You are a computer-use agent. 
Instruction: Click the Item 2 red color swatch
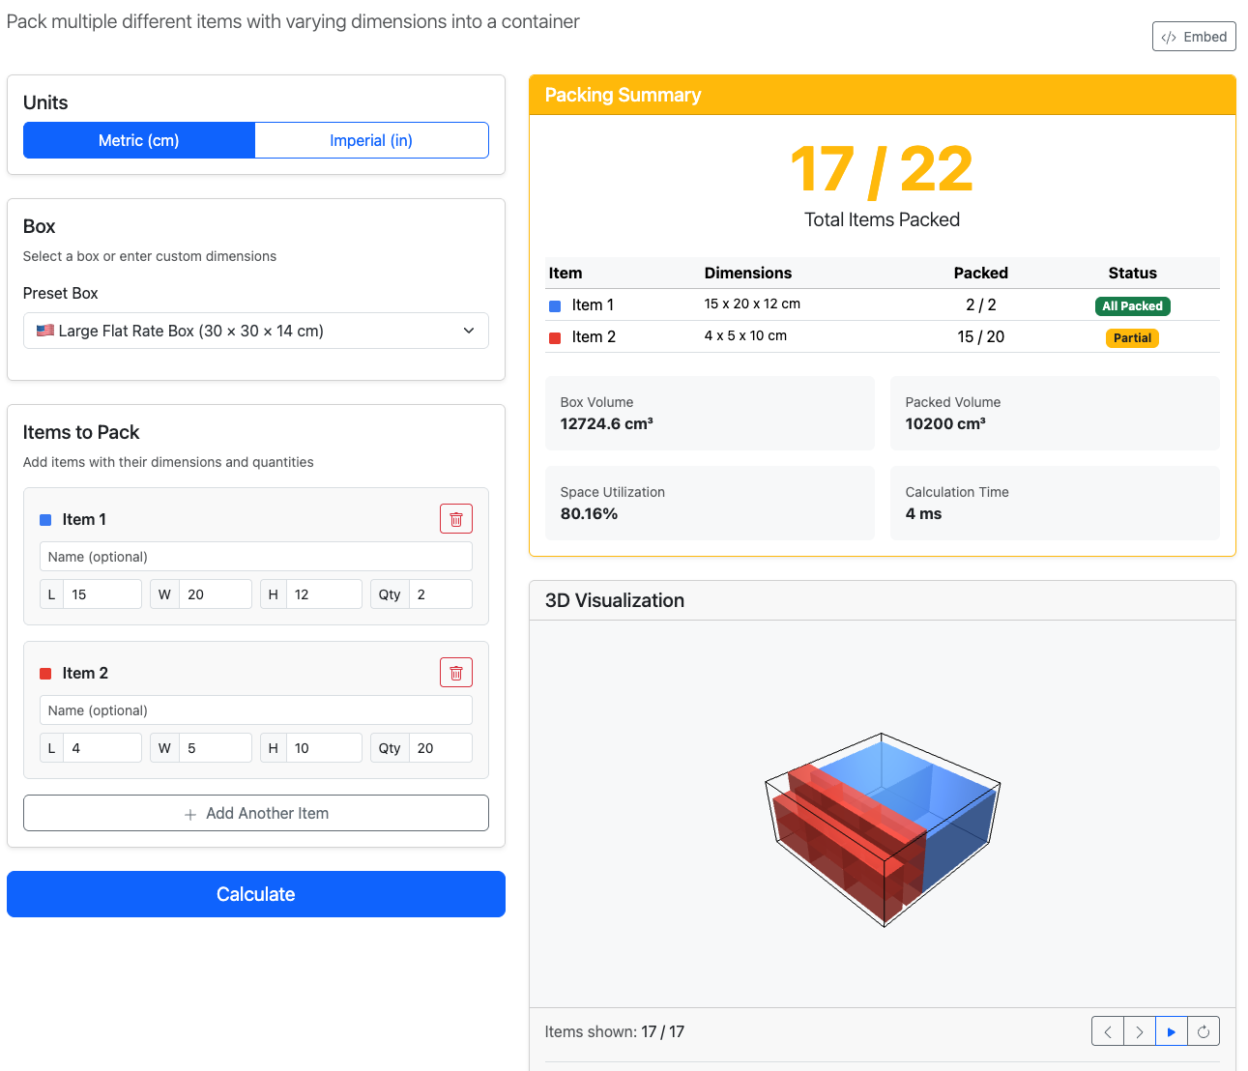pyautogui.click(x=45, y=674)
